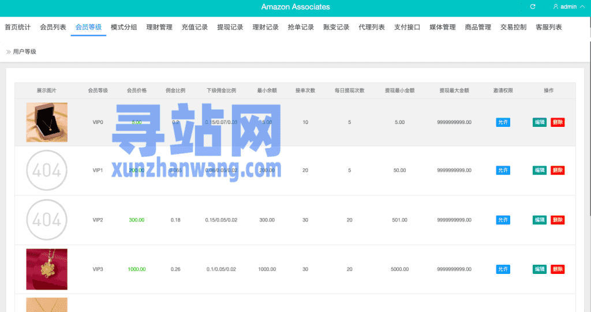Click commission ratio 0.26 cell
Screen dimensions: 591x312
click(x=175, y=269)
